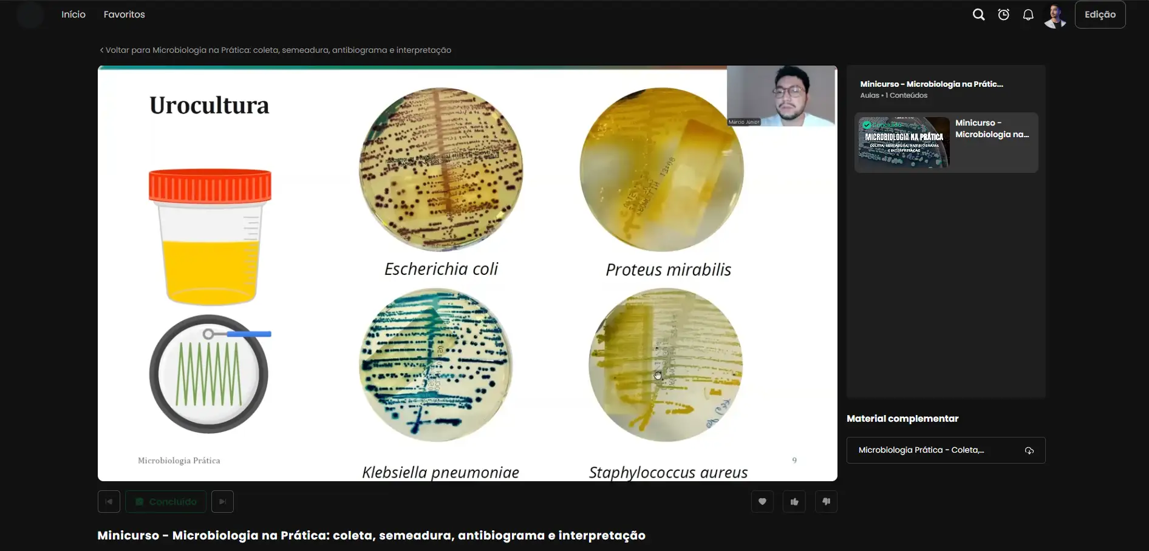Open the search magnifier icon
This screenshot has width=1149, height=551.
978,15
